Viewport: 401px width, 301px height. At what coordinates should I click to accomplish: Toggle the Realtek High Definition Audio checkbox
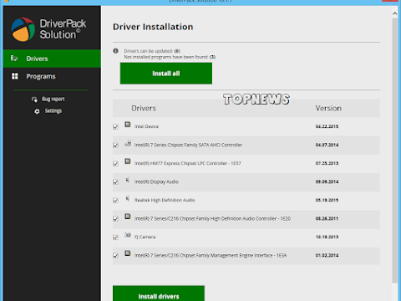click(115, 201)
